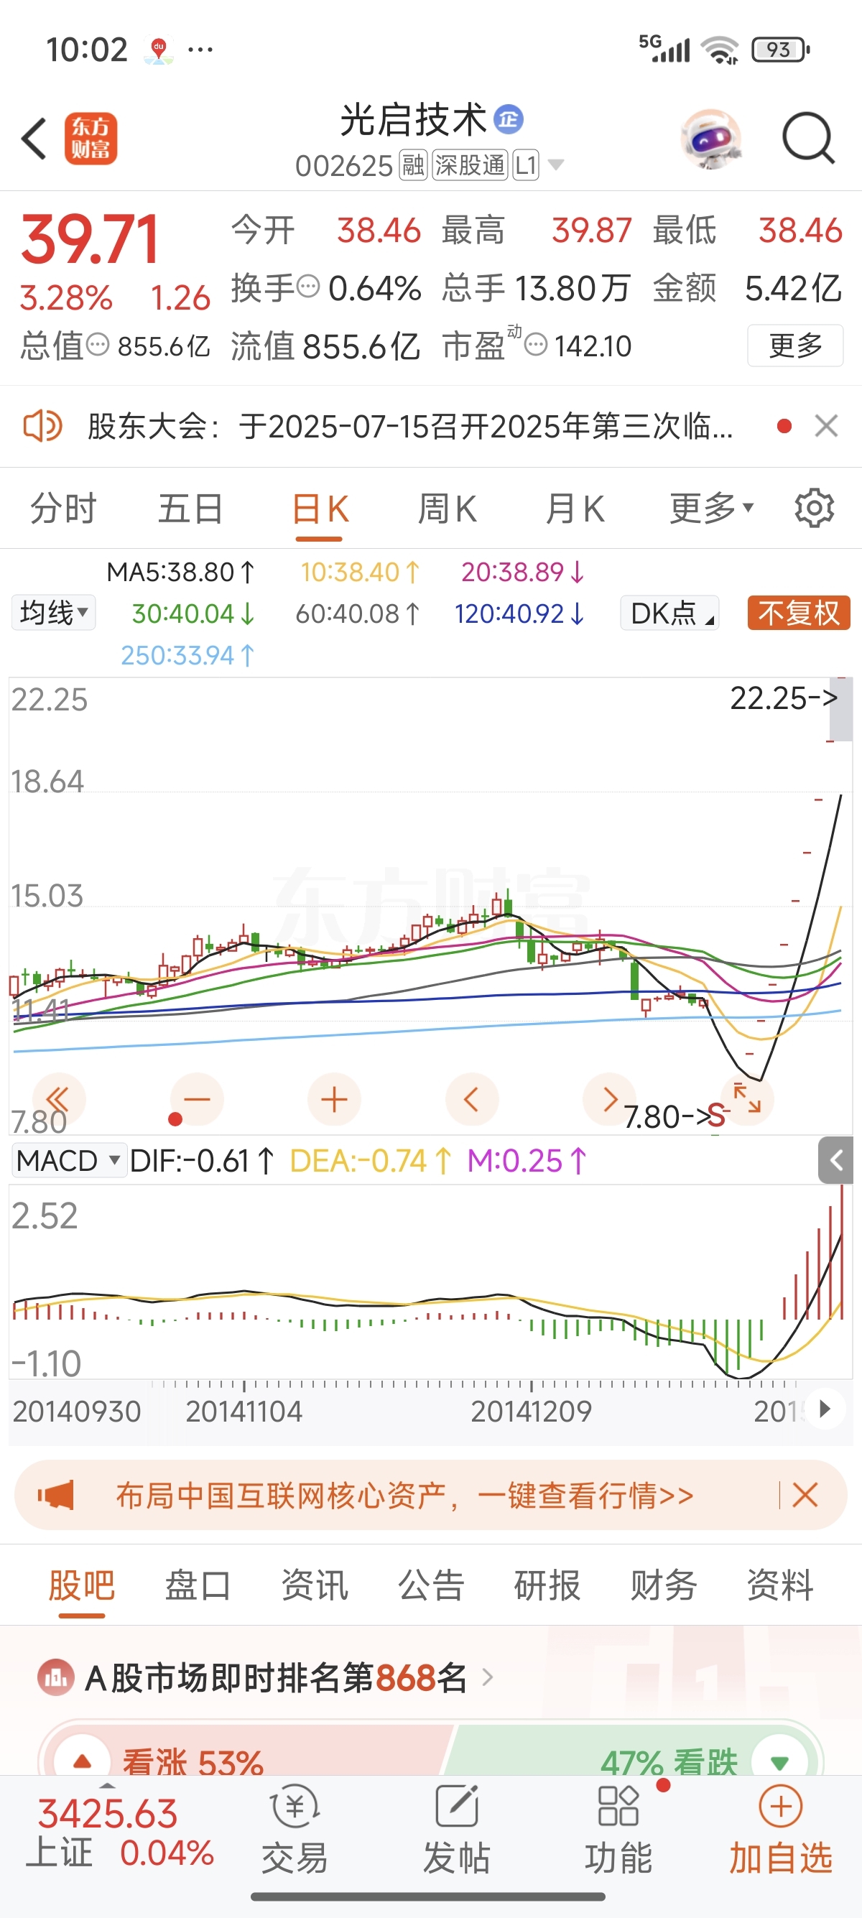The image size is (862, 1918).
Task: Switch to the 五日 tab
Action: (x=190, y=509)
